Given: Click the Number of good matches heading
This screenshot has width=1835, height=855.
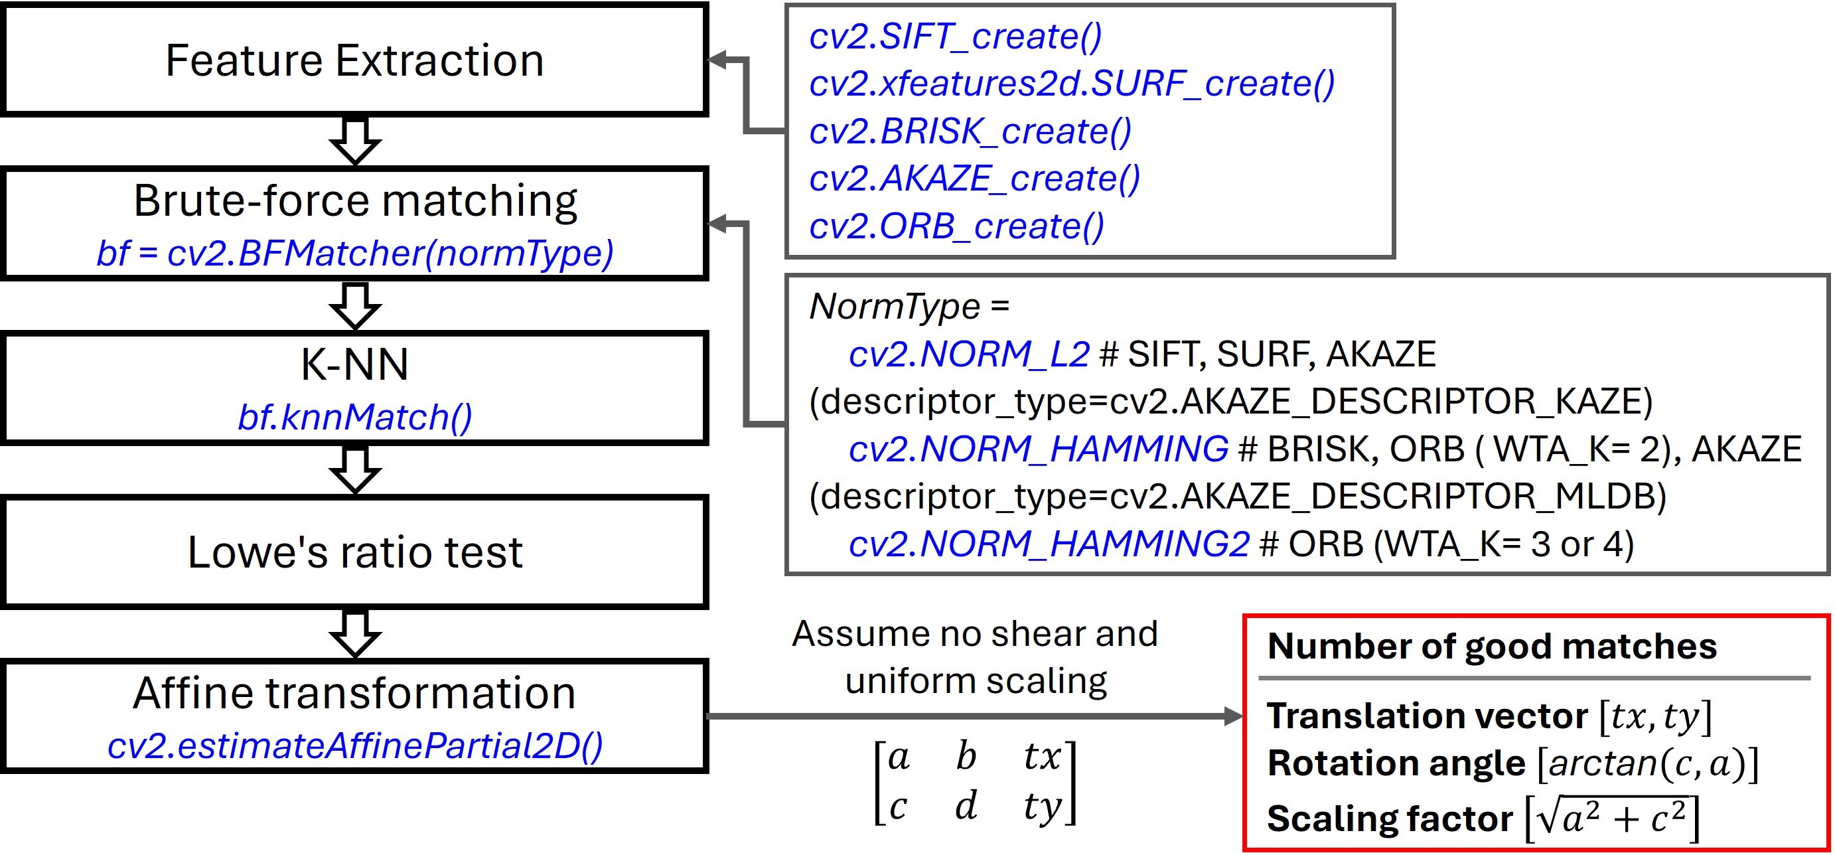Looking at the screenshot, I should [1492, 647].
